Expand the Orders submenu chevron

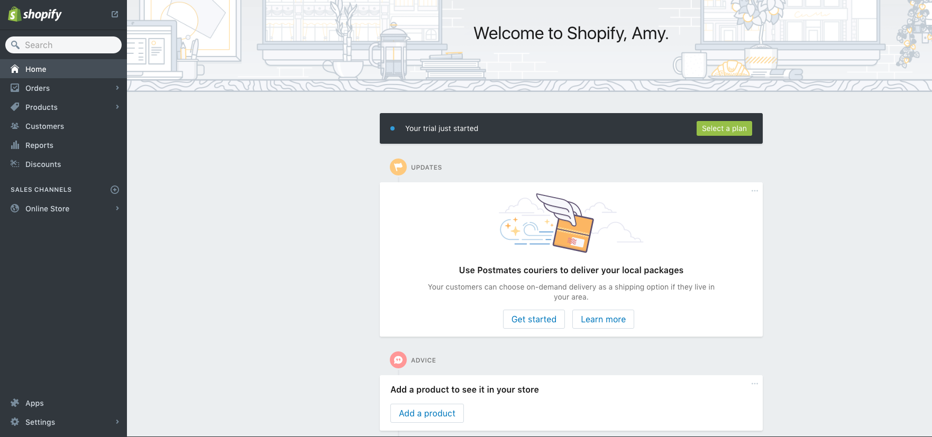coord(117,88)
